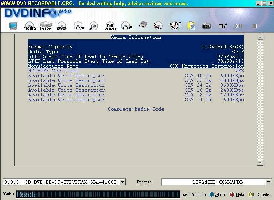The height and width of the screenshot is (200, 274).
Task: Click the About info icon
Action: pyautogui.click(x=212, y=194)
